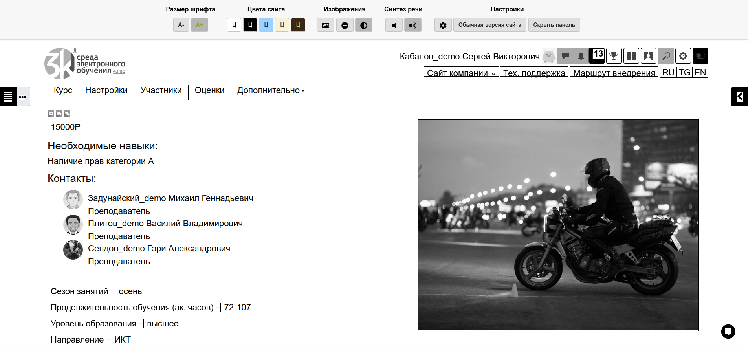Select the white-on-black site color scheme
Image resolution: width=748 pixels, height=350 pixels.
[250, 25]
